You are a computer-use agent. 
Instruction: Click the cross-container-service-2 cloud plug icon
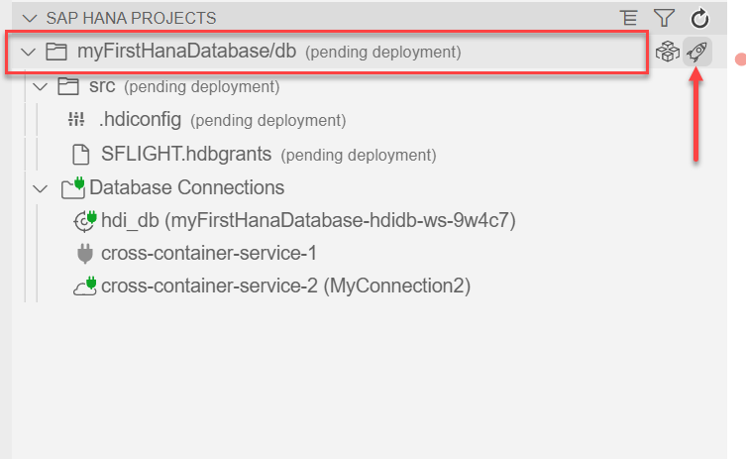(x=84, y=287)
